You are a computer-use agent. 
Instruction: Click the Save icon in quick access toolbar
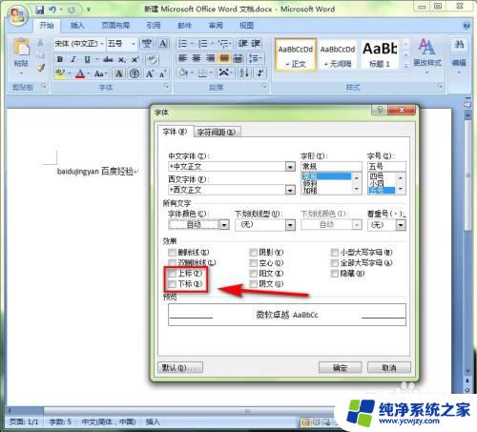[x=40, y=10]
